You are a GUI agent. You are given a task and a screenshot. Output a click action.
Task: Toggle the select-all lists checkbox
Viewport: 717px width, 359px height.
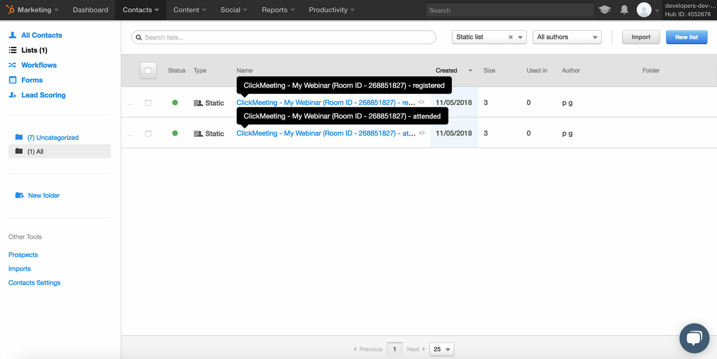(148, 70)
